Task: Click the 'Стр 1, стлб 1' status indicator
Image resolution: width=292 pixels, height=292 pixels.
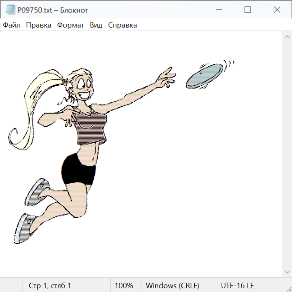Action: (x=50, y=286)
